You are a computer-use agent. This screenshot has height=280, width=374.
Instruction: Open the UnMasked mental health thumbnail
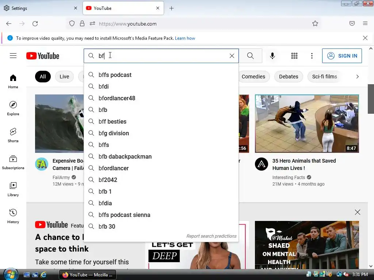point(307,245)
